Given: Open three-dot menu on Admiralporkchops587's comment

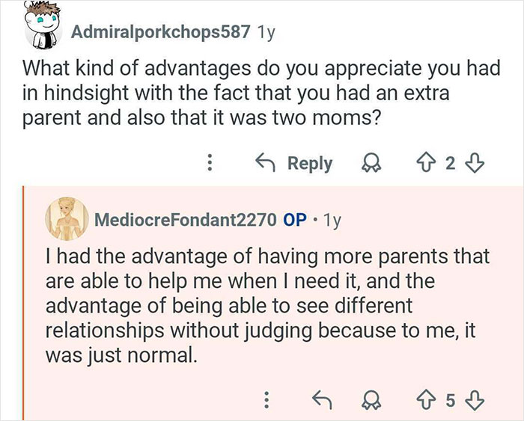Looking at the screenshot, I should click(210, 162).
